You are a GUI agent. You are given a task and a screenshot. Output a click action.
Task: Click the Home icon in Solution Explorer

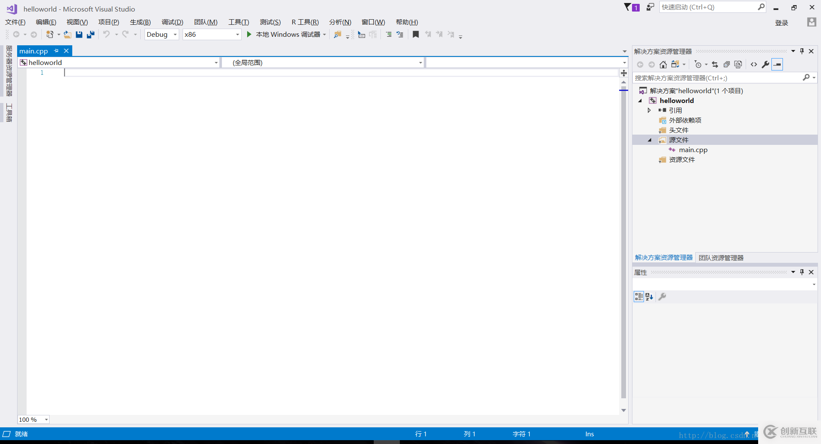[x=663, y=65]
